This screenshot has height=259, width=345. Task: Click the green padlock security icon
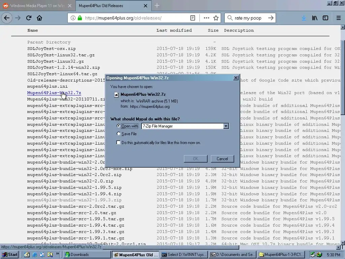(x=80, y=18)
